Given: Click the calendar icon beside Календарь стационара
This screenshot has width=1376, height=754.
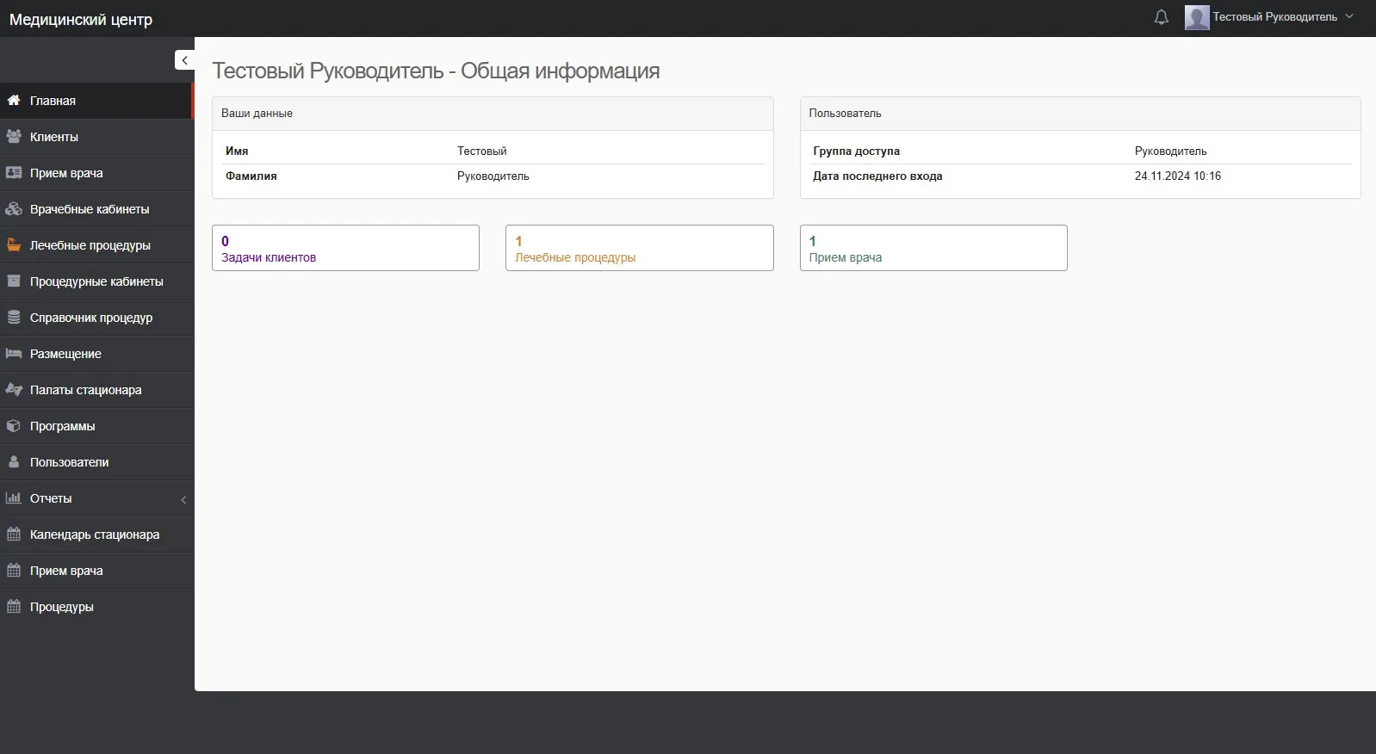Looking at the screenshot, I should pyautogui.click(x=14, y=535).
